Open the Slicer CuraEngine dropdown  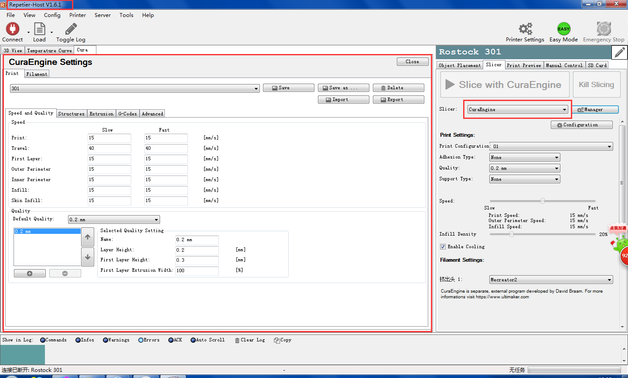(x=517, y=109)
